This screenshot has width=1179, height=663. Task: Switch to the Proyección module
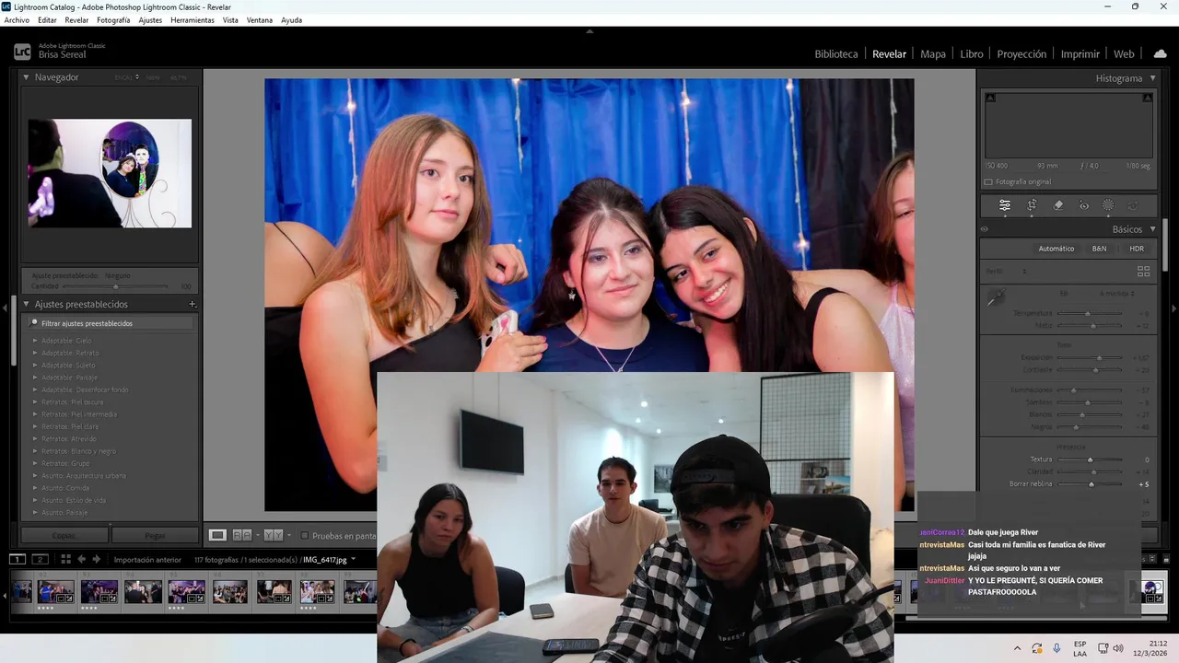(1021, 54)
